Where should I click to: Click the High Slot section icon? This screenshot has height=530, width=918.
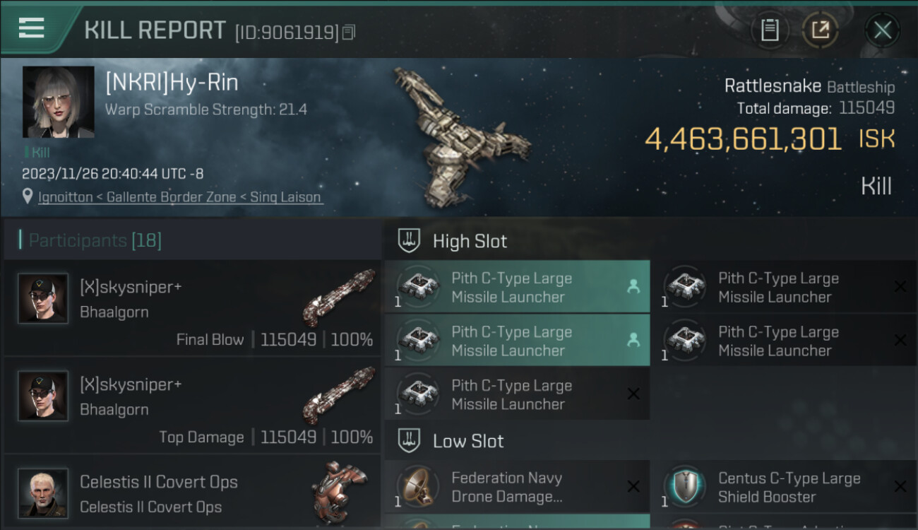click(x=409, y=241)
